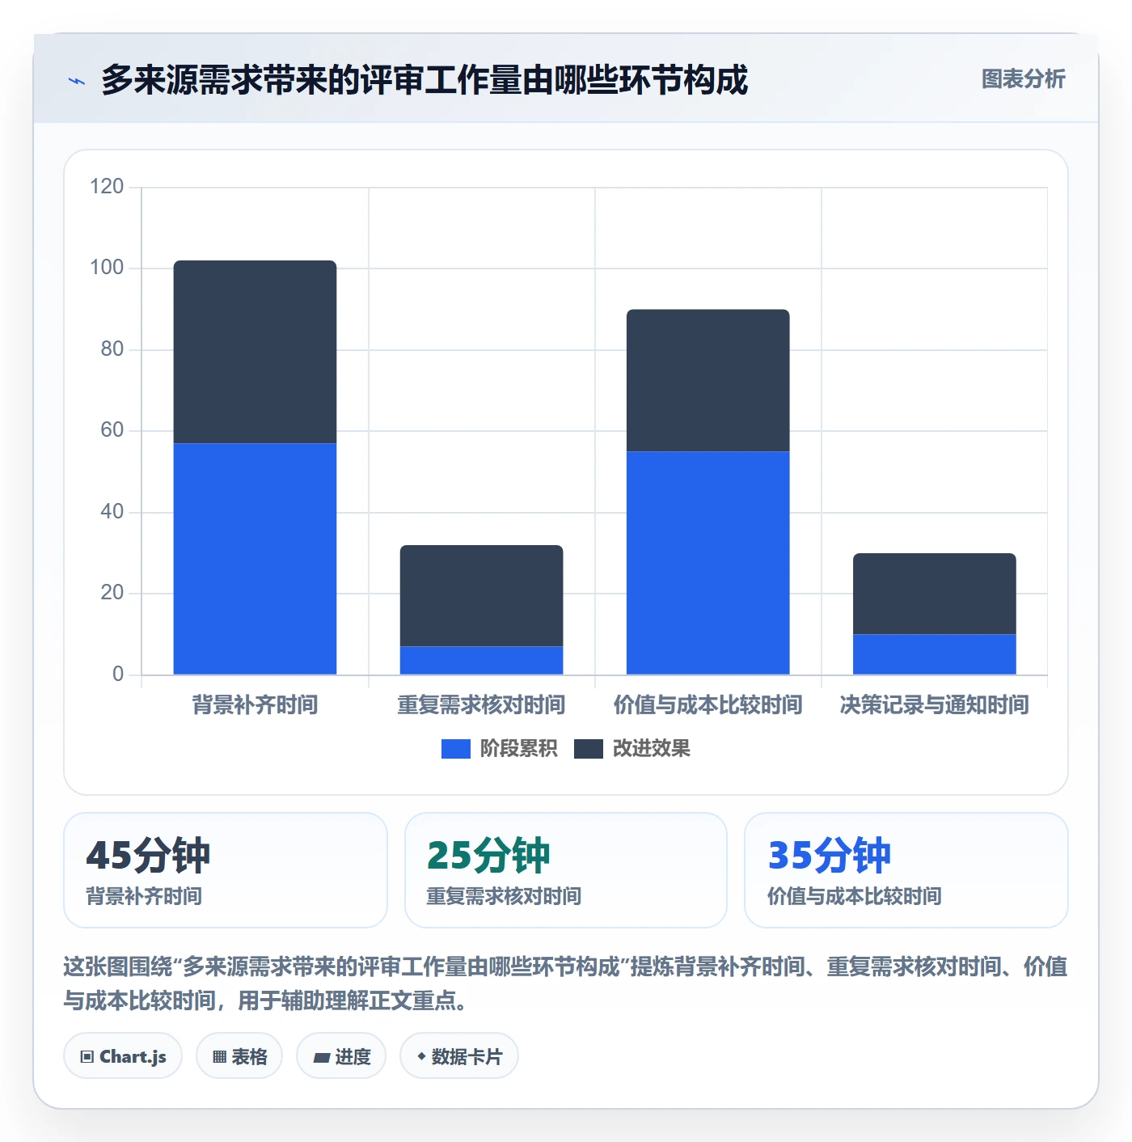Select the Chart.js tag chip
The height and width of the screenshot is (1142, 1132).
(123, 1056)
